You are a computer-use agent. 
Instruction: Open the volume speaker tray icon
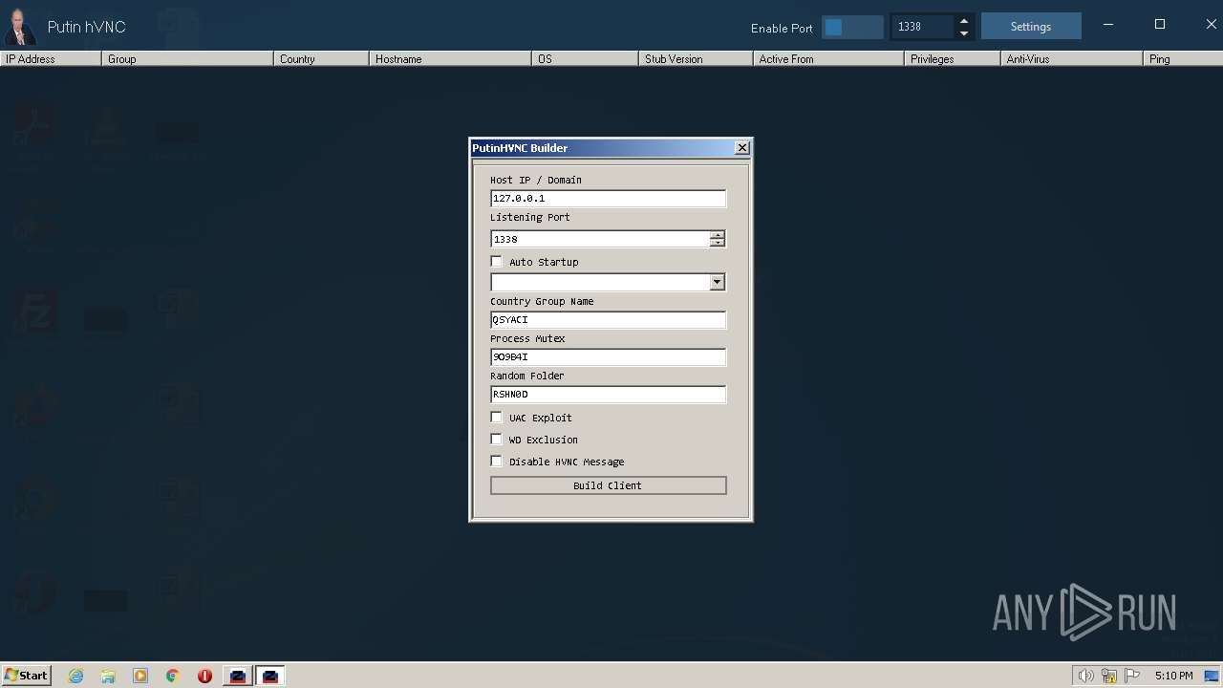1085,676
